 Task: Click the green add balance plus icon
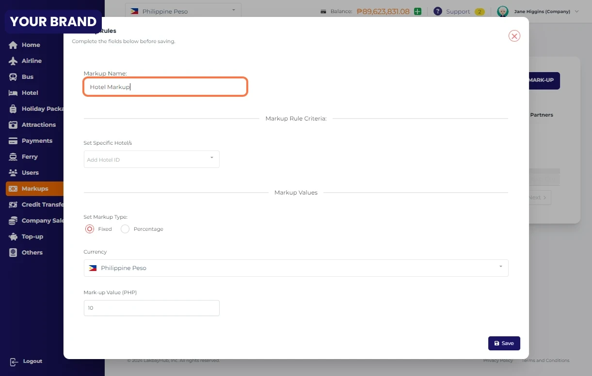(x=417, y=11)
